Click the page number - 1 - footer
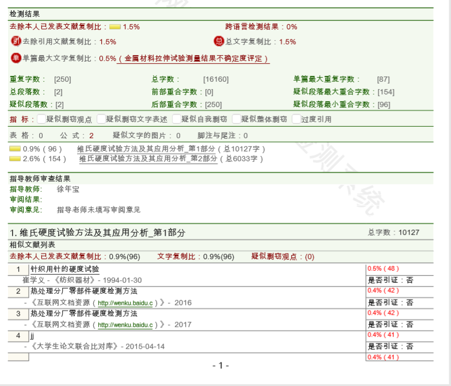Viewport: 451px width, 386px height. pos(221,365)
